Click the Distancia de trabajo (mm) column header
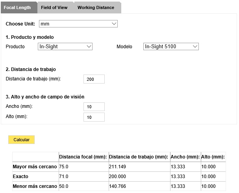Image resolution: width=239 pixels, height=193 pixels. point(139,157)
